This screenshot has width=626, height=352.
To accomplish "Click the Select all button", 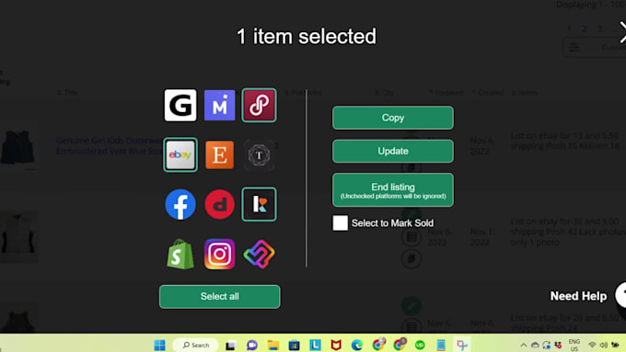I will coord(220,297).
